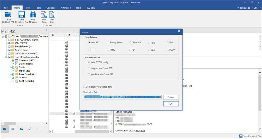The height and width of the screenshot is (139, 262).
Task: Click the three-dots more options icon
Action: tap(38, 129)
